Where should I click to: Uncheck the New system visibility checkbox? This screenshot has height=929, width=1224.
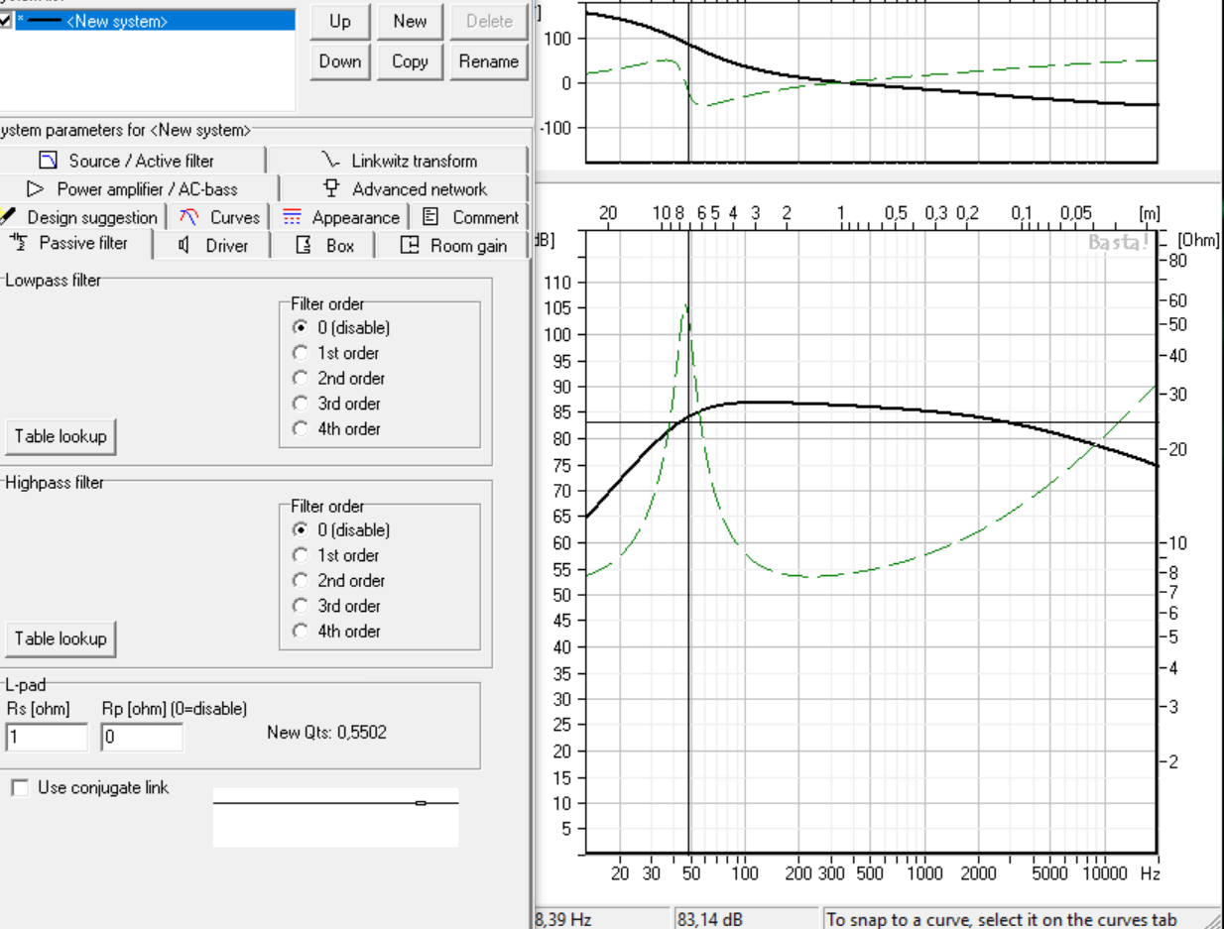pyautogui.click(x=6, y=21)
